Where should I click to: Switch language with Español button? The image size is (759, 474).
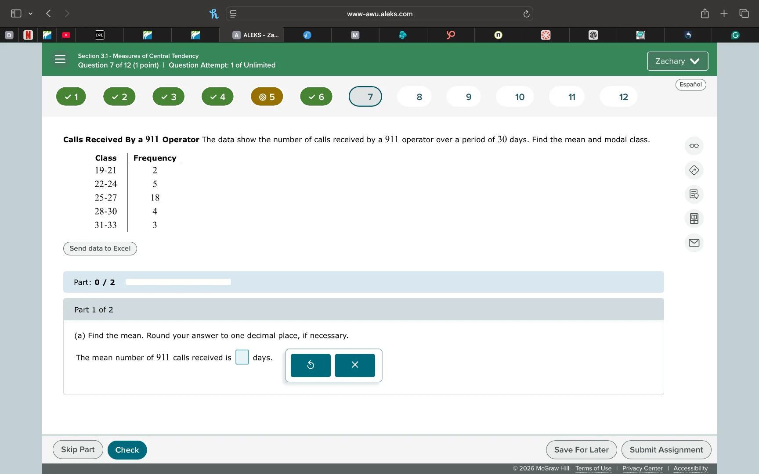click(690, 85)
